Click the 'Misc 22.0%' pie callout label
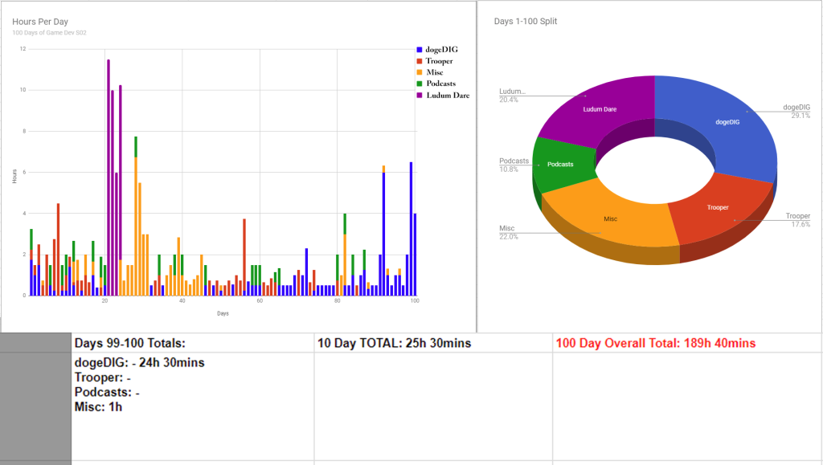This screenshot has width=823, height=465. [x=509, y=232]
